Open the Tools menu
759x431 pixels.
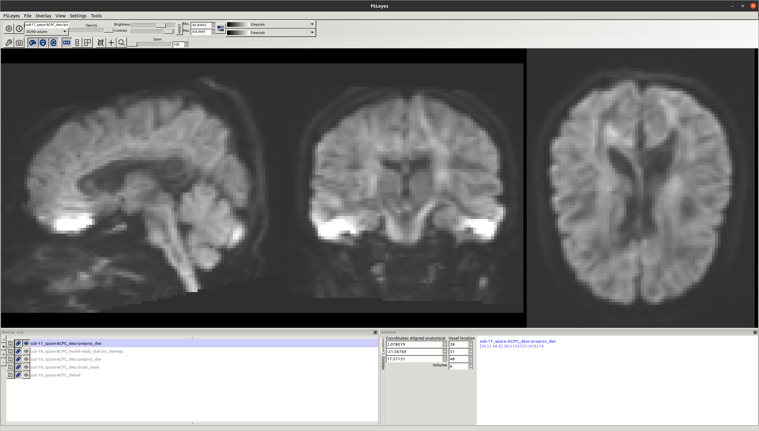tap(96, 16)
